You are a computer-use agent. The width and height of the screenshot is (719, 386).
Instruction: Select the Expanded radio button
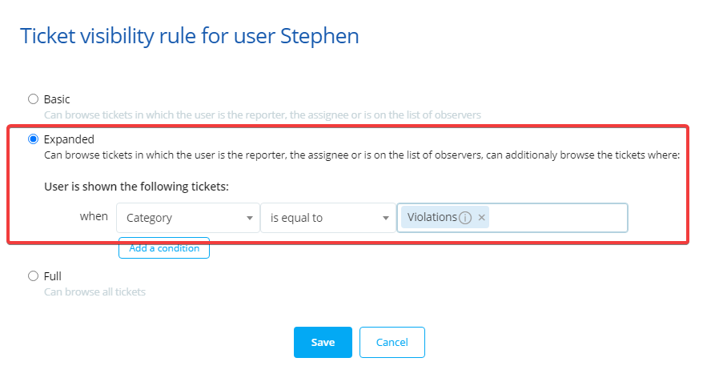coord(33,139)
